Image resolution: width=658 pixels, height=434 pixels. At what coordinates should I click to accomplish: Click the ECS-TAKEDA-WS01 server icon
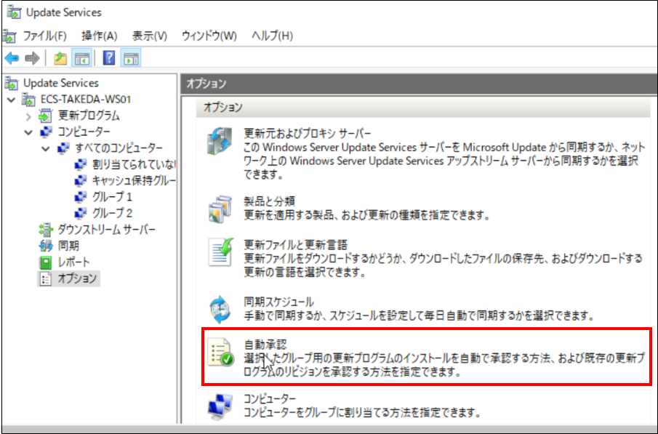pos(28,100)
